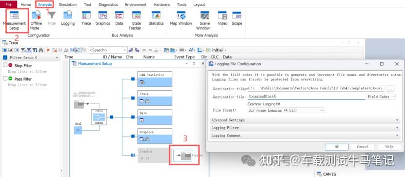Select the Trace block in Measurement Setup
The image size is (405, 177).
[155, 98]
